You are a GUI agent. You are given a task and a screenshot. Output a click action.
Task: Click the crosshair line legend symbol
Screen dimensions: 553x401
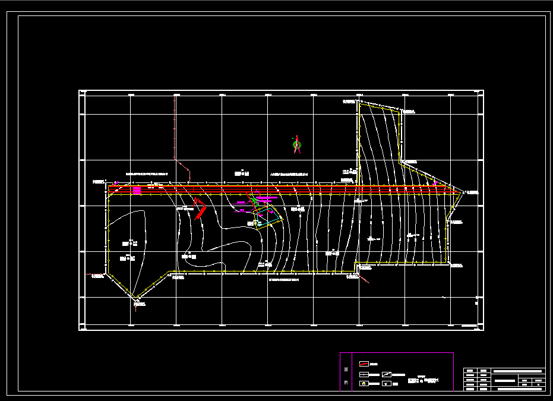(x=364, y=374)
